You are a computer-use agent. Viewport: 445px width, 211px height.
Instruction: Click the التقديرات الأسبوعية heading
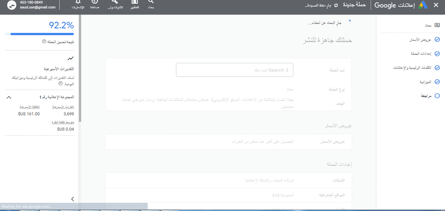pos(59,69)
